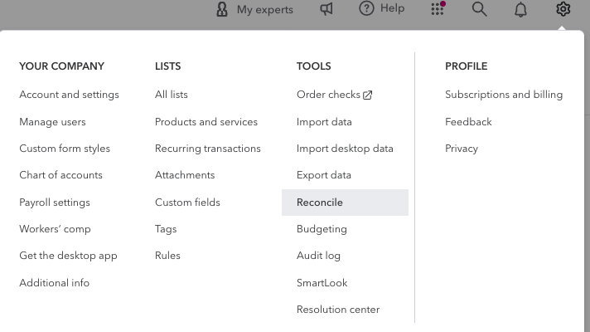This screenshot has width=590, height=332.
Task: Open the My experts icon
Action: (222, 9)
